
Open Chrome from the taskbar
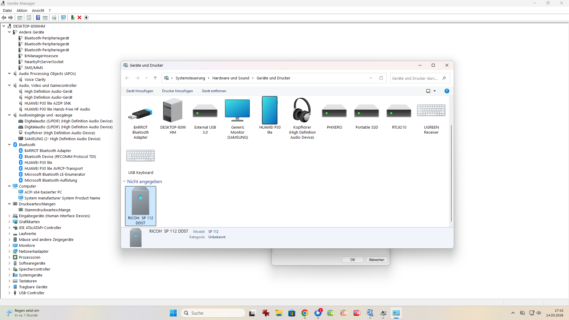click(x=305, y=313)
